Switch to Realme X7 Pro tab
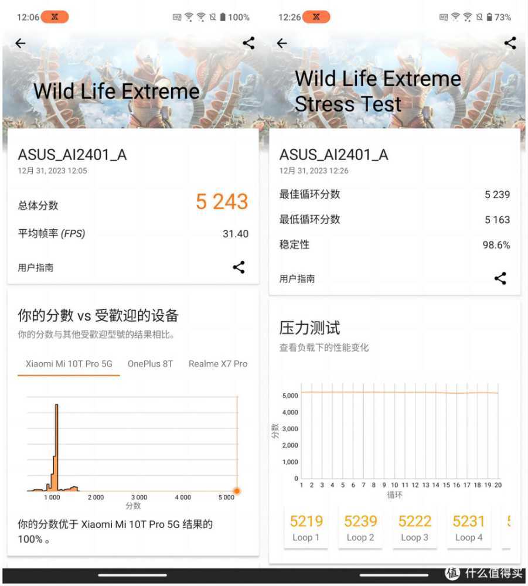This screenshot has height=586, width=528. (x=218, y=364)
